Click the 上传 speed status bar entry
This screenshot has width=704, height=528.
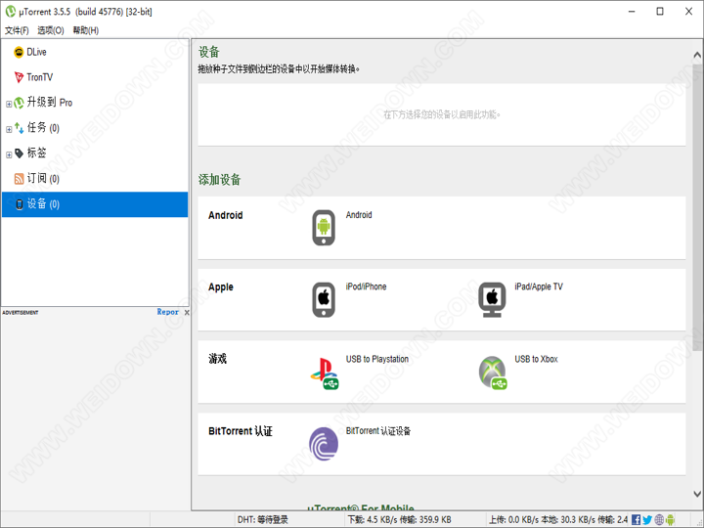click(x=558, y=520)
